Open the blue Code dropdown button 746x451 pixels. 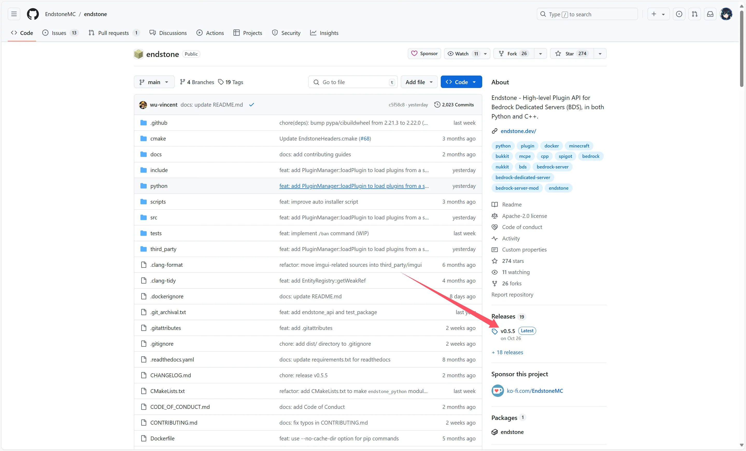point(461,82)
